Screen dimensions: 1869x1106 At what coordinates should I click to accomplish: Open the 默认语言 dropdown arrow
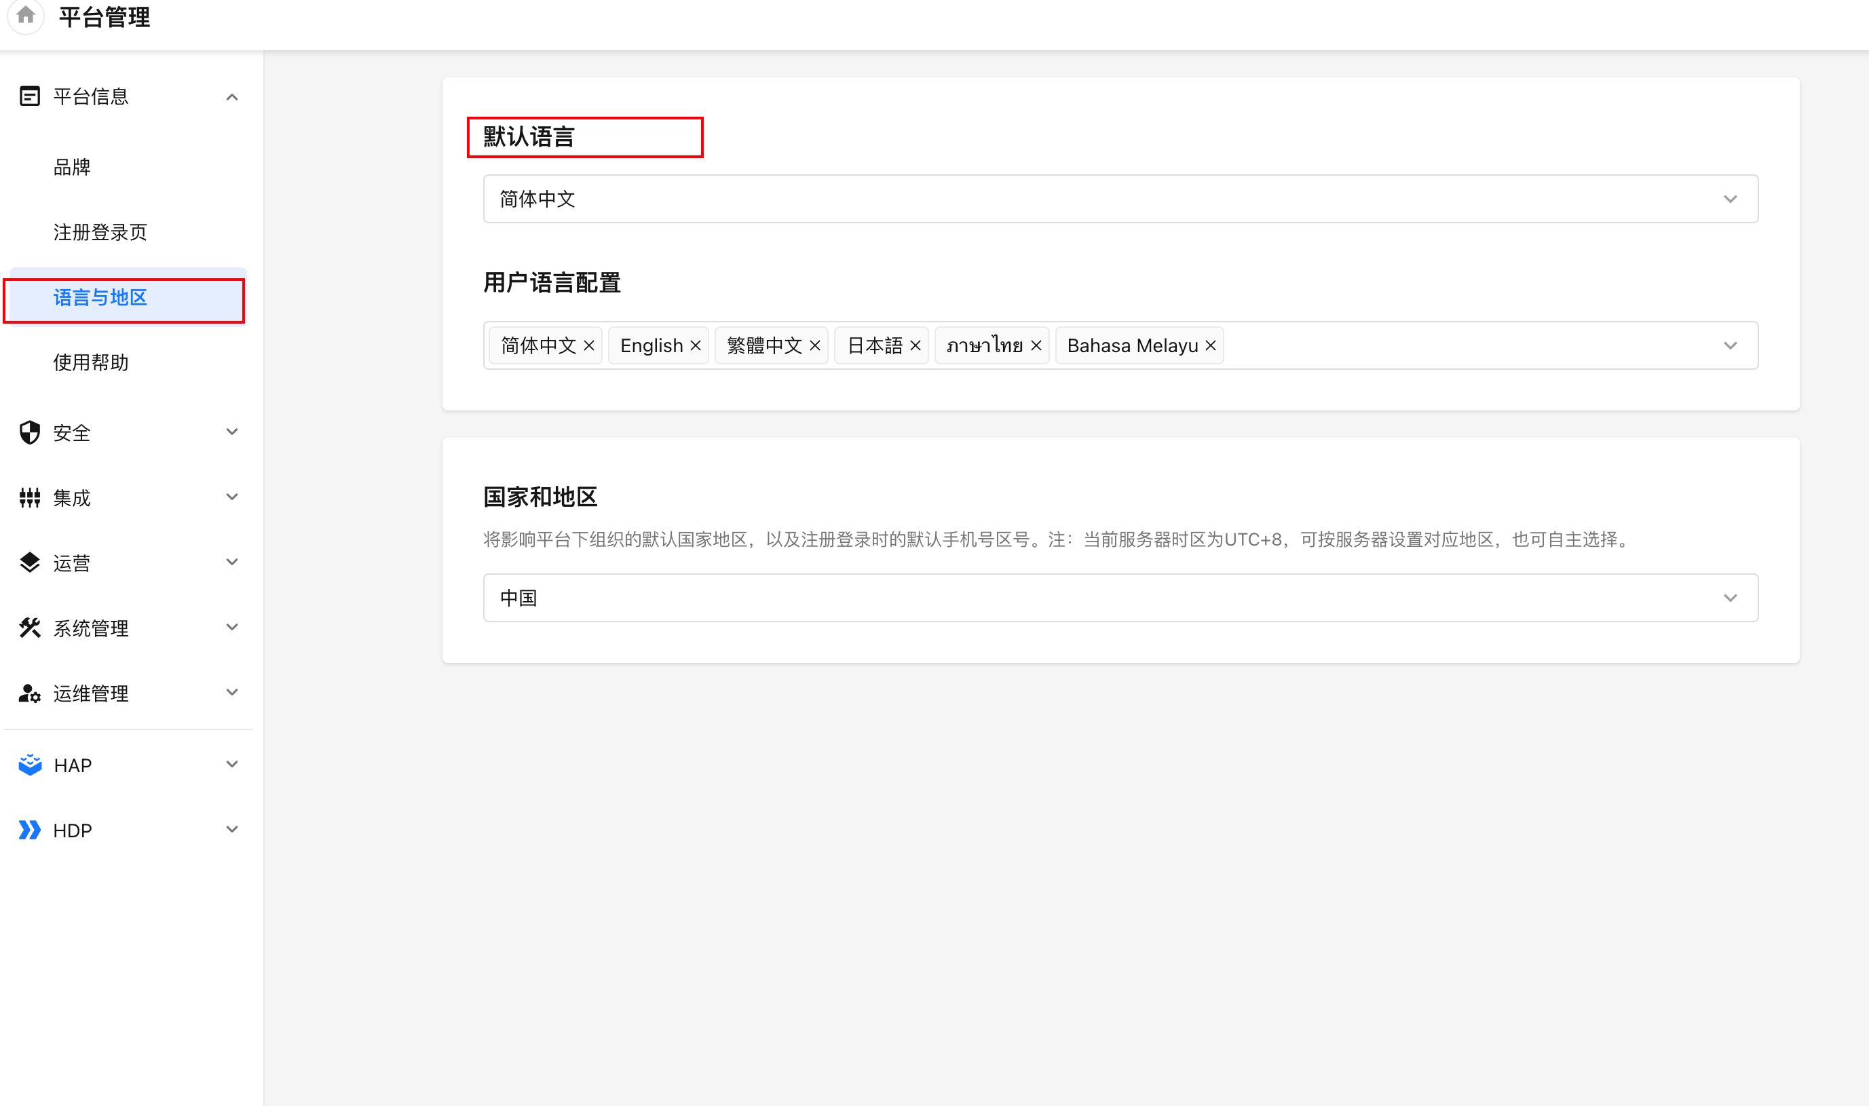tap(1731, 199)
